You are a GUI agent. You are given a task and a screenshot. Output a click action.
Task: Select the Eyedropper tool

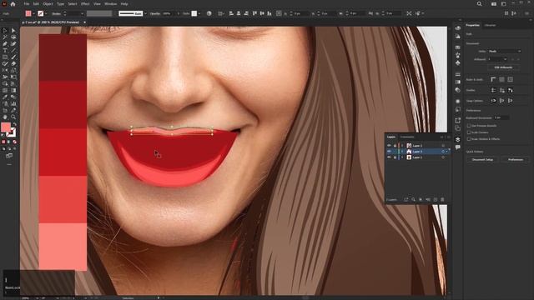[5, 97]
